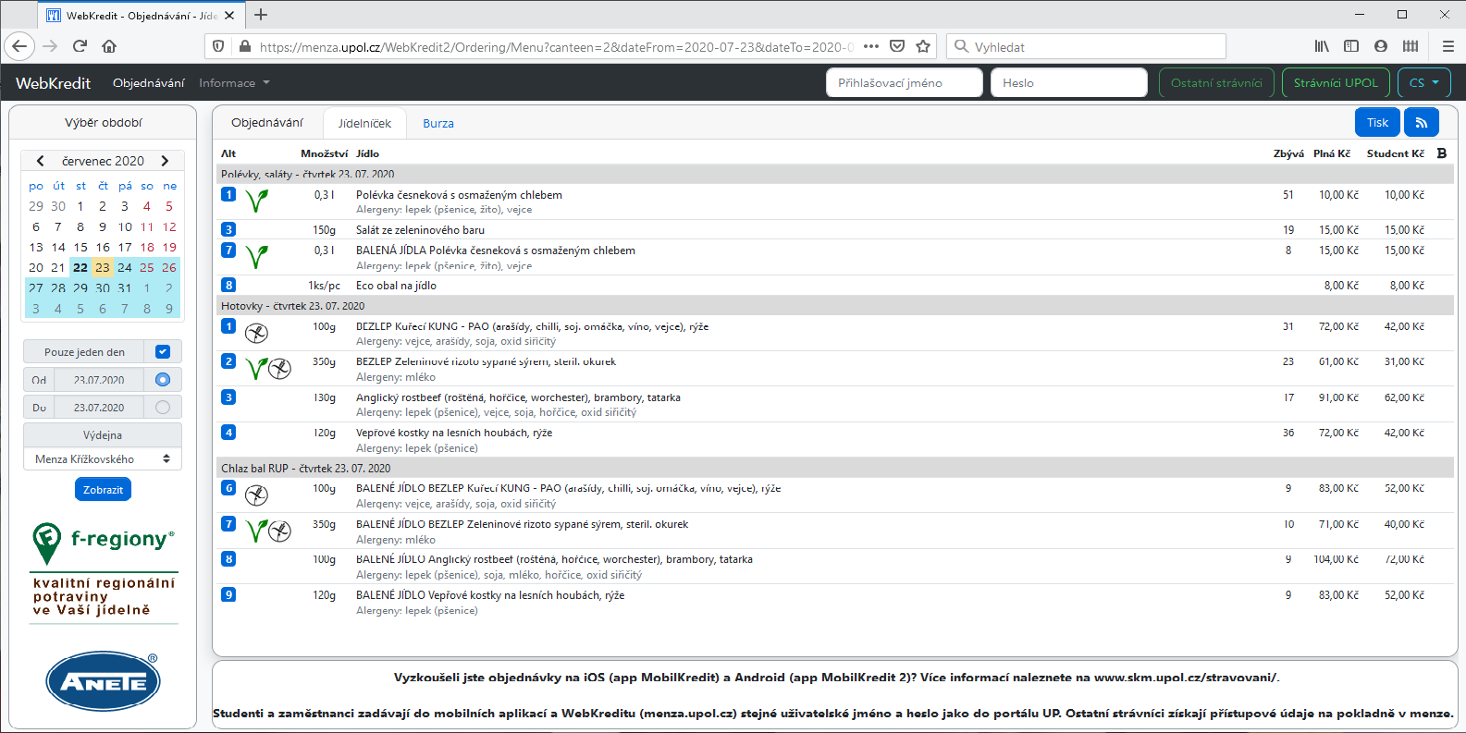This screenshot has height=733, width=1466.
Task: Click the Heslo password field
Action: (1069, 82)
